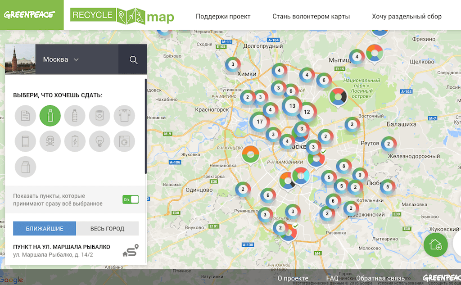Switch to the Весь город tab

point(107,228)
